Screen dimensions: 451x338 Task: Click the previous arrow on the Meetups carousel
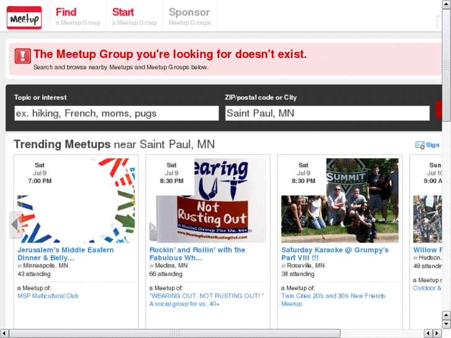click(17, 225)
